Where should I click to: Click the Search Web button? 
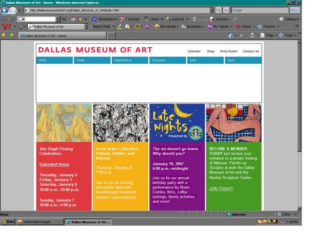tap(101, 27)
